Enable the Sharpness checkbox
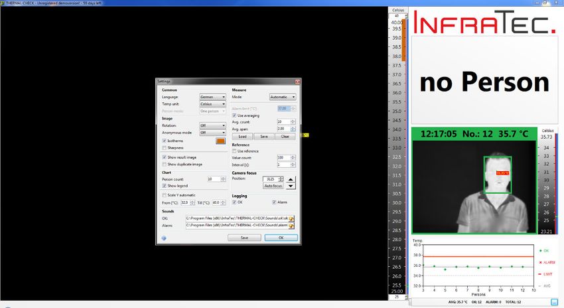Image resolution: width=564 pixels, height=308 pixels. click(165, 148)
